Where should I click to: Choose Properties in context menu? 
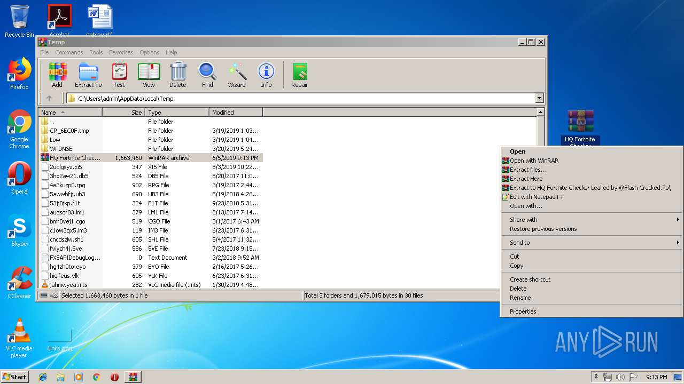coord(592,311)
